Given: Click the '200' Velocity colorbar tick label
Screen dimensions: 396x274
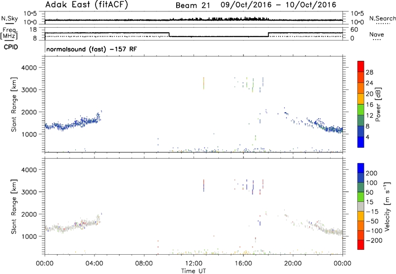Looking at the screenshot, I should pyautogui.click(x=371, y=173).
